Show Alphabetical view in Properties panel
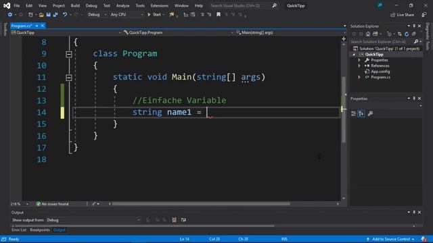The height and width of the screenshot is (243, 433). click(x=361, y=113)
